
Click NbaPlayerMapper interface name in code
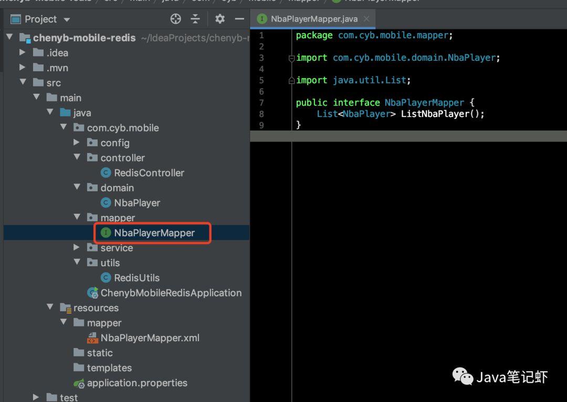pyautogui.click(x=424, y=103)
